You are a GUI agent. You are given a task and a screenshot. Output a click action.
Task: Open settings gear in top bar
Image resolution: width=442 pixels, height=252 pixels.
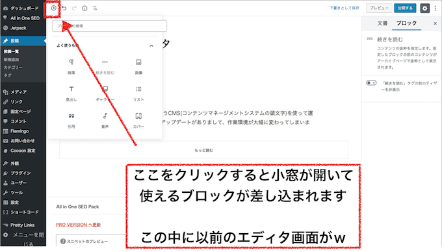(425, 8)
